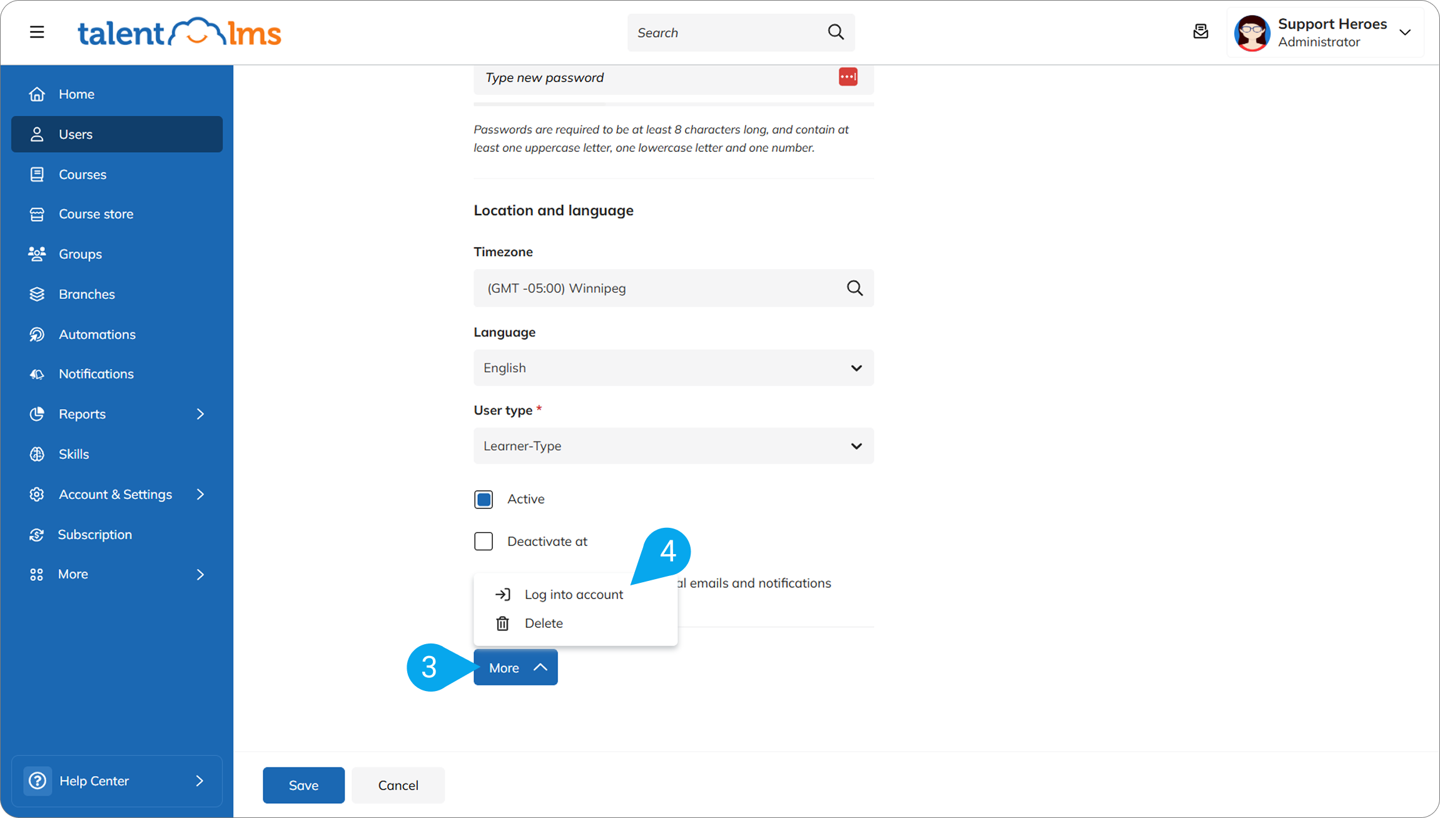The width and height of the screenshot is (1440, 818).
Task: Click the Groups people icon
Action: (x=37, y=254)
